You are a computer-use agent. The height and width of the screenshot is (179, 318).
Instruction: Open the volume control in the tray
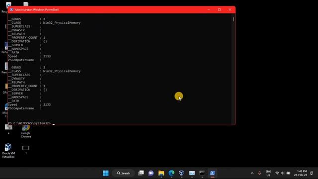point(282,173)
